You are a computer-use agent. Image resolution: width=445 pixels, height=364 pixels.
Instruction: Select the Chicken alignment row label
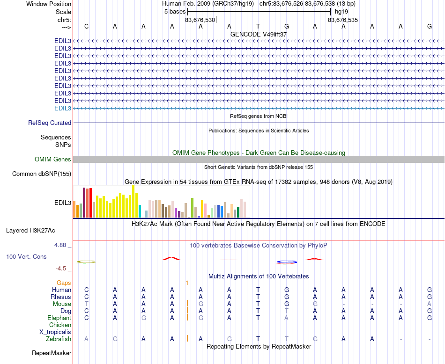[x=60, y=325]
